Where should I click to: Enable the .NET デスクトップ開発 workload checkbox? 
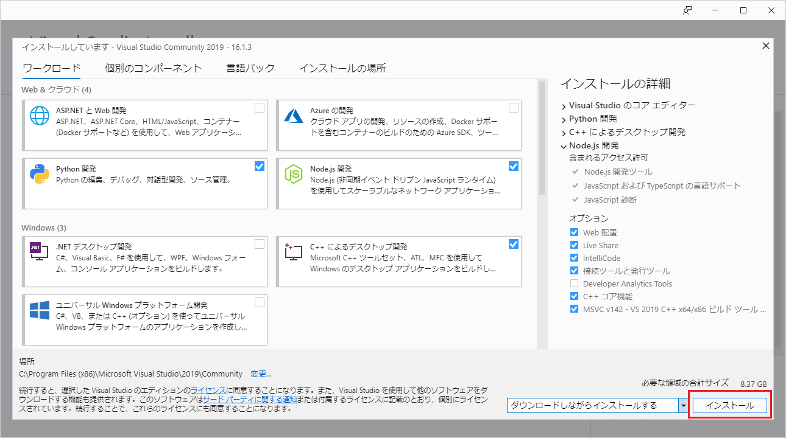[260, 244]
